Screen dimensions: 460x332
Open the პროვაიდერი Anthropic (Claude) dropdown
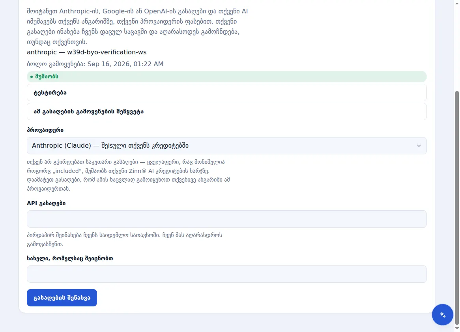click(x=226, y=146)
